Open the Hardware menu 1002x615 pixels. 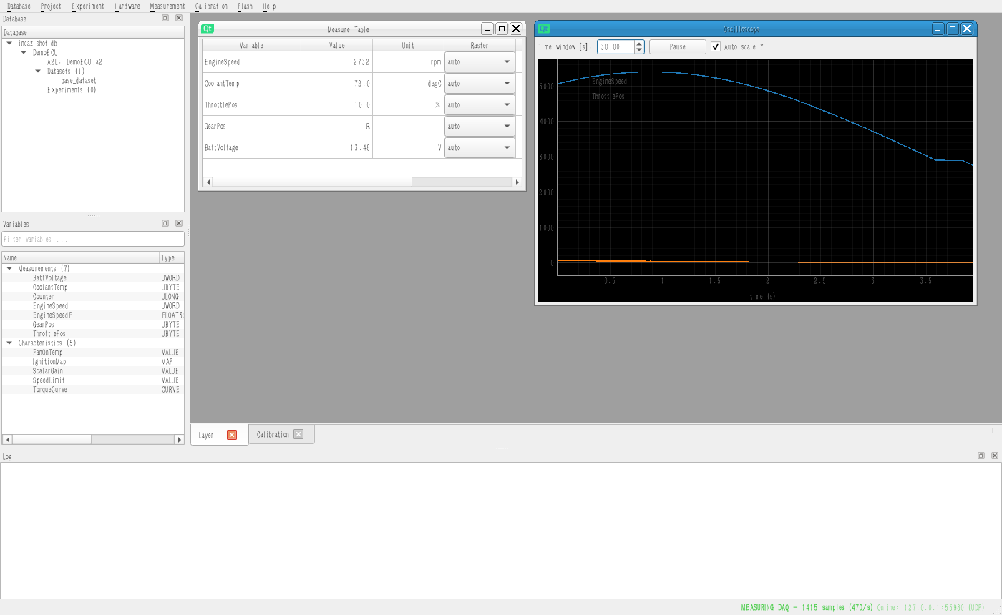127,6
